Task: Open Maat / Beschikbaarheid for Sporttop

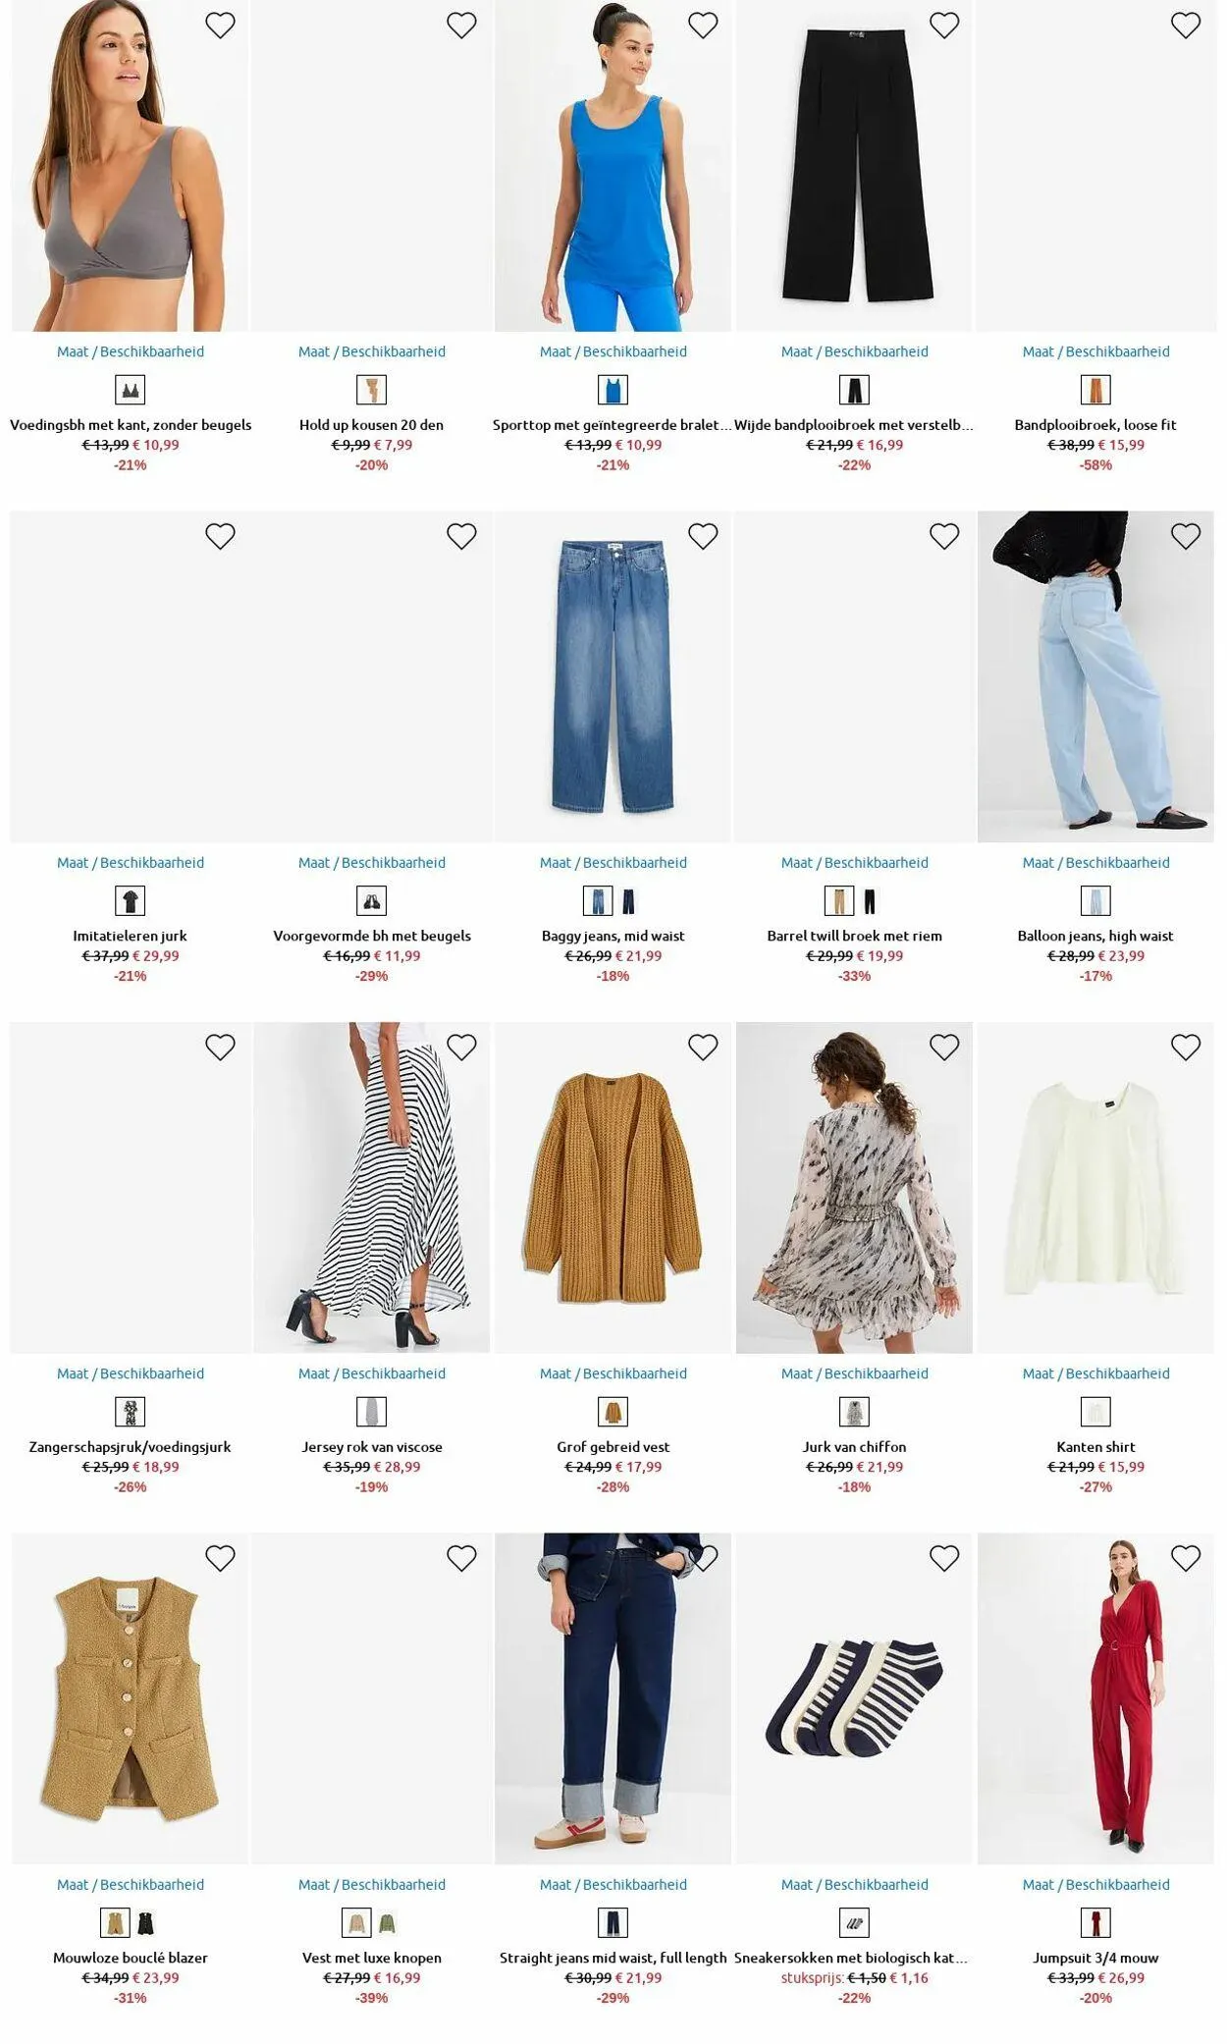Action: point(613,351)
